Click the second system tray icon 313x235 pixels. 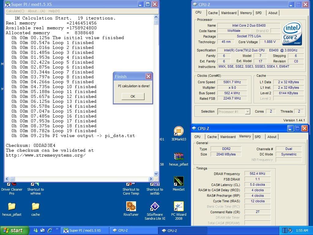pos(290,230)
